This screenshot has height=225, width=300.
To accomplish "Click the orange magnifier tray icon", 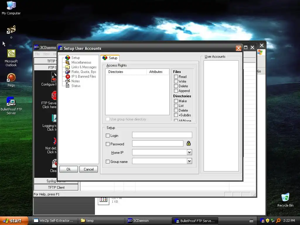I will pos(278,221).
